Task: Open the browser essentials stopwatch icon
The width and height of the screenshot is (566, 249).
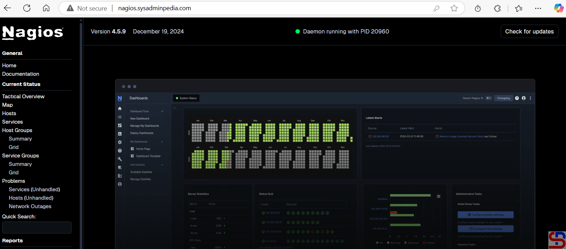Action: tap(478, 8)
